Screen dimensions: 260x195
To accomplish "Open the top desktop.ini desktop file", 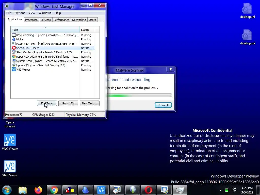I will click(247, 11).
